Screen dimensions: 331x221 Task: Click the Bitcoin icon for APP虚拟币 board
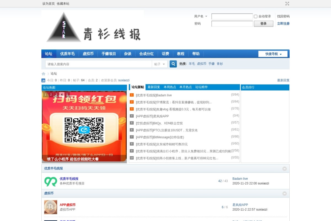pyautogui.click(x=50, y=207)
